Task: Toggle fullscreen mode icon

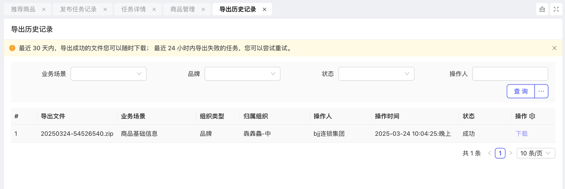Action: pyautogui.click(x=556, y=9)
